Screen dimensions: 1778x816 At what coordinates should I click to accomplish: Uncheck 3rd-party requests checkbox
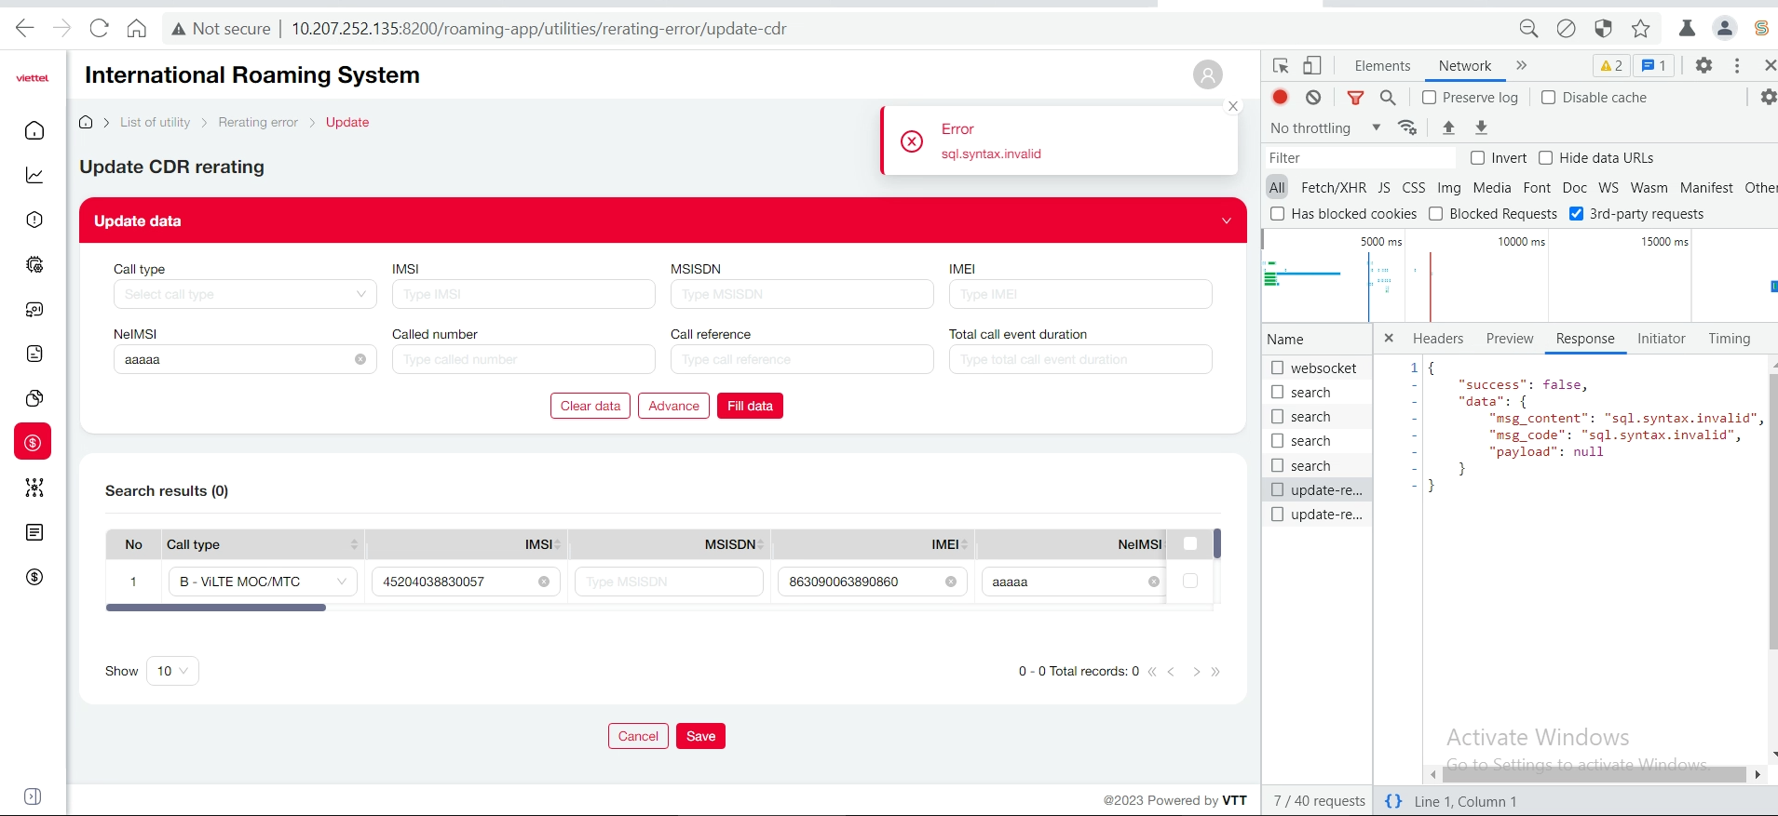tap(1576, 214)
